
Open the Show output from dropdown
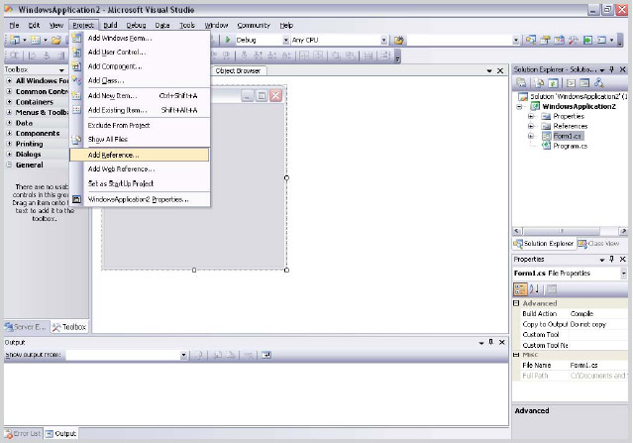[183, 355]
